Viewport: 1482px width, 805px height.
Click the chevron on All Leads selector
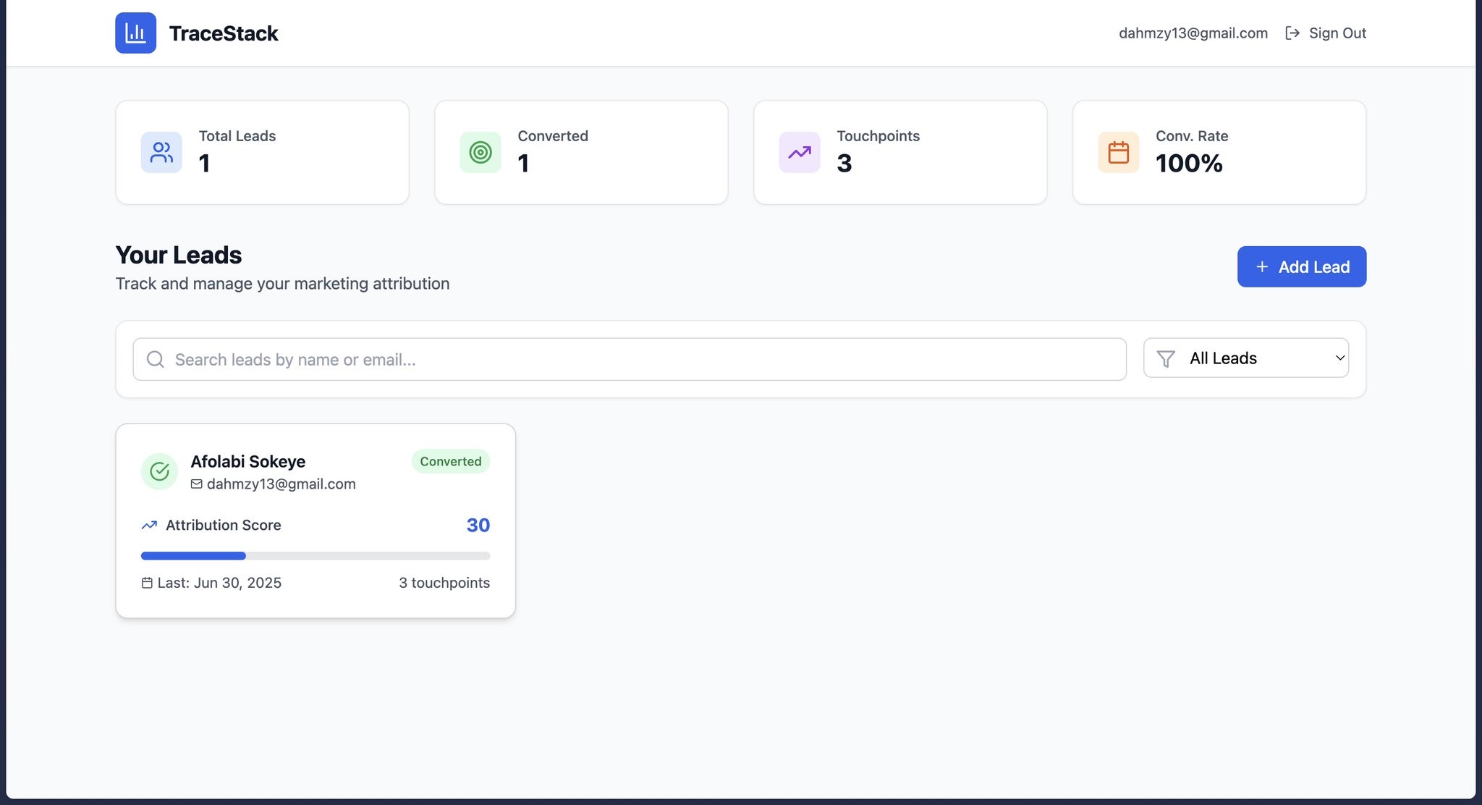[1339, 358]
